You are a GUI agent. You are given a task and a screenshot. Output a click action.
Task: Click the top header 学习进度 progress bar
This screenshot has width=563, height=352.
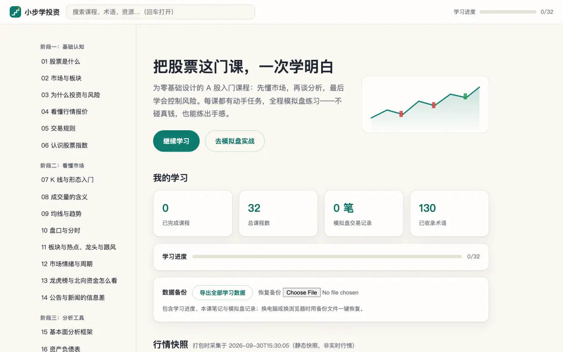click(x=508, y=12)
